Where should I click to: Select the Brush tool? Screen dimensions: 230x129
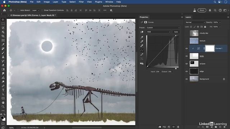(x=3, y=53)
